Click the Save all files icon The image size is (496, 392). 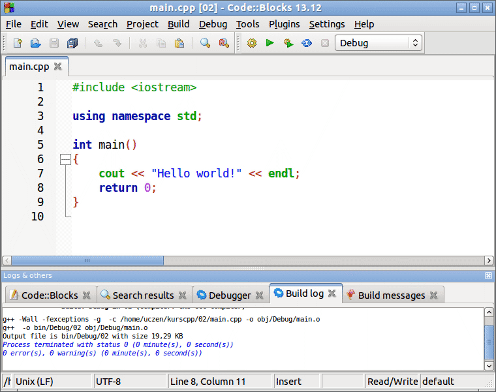(x=72, y=43)
